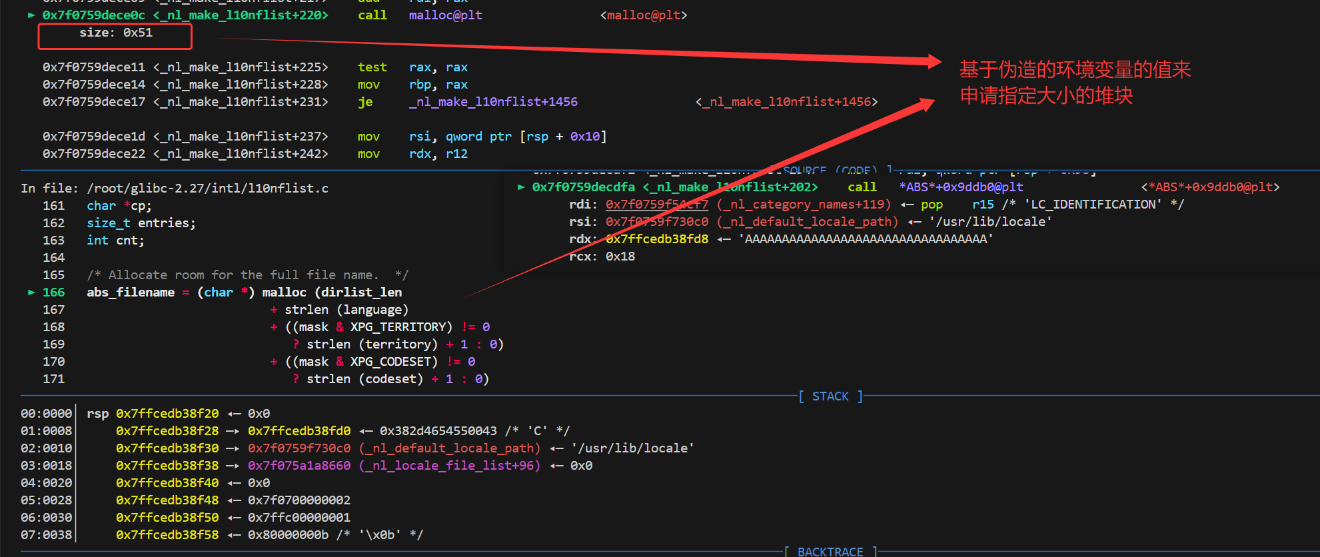Click stack address 0x7ffcedb38f58

click(x=167, y=535)
